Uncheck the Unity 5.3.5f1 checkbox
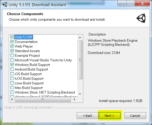This screenshot has height=125, width=152. click(12, 37)
